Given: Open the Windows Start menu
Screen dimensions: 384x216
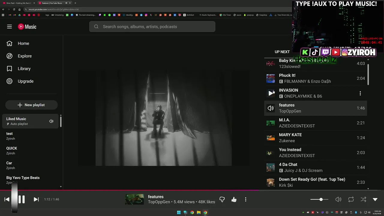Looking at the screenshot, I should 179,212.
